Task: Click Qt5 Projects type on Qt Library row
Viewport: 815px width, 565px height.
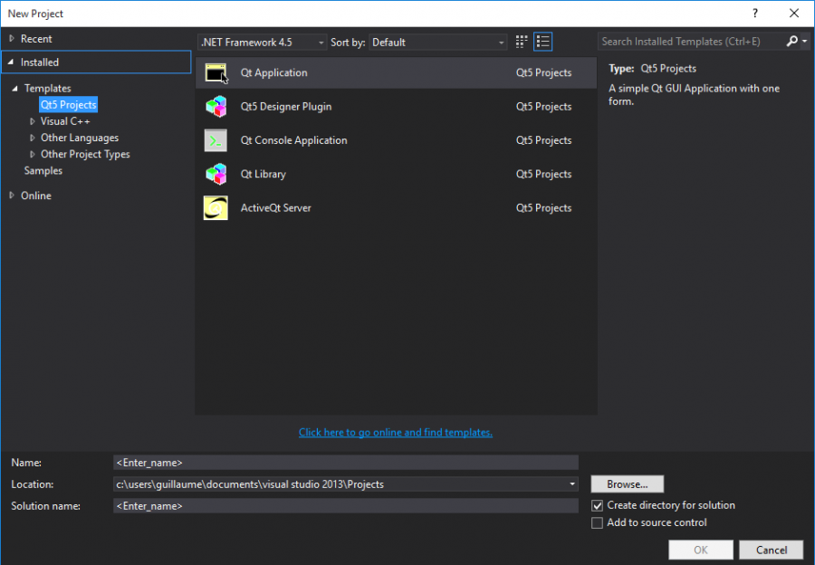Action: [543, 174]
